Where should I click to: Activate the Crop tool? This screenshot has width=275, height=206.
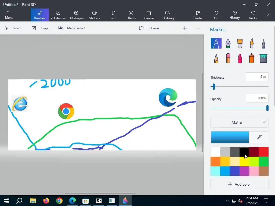[x=40, y=28]
